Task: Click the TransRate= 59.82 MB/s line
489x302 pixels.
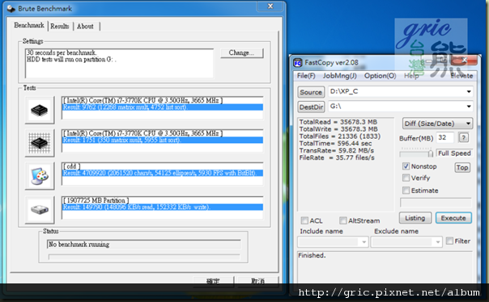Action: click(337, 150)
